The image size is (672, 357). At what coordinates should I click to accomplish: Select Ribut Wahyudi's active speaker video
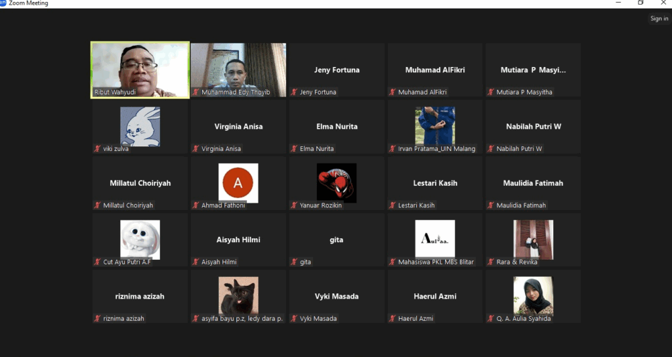point(140,70)
